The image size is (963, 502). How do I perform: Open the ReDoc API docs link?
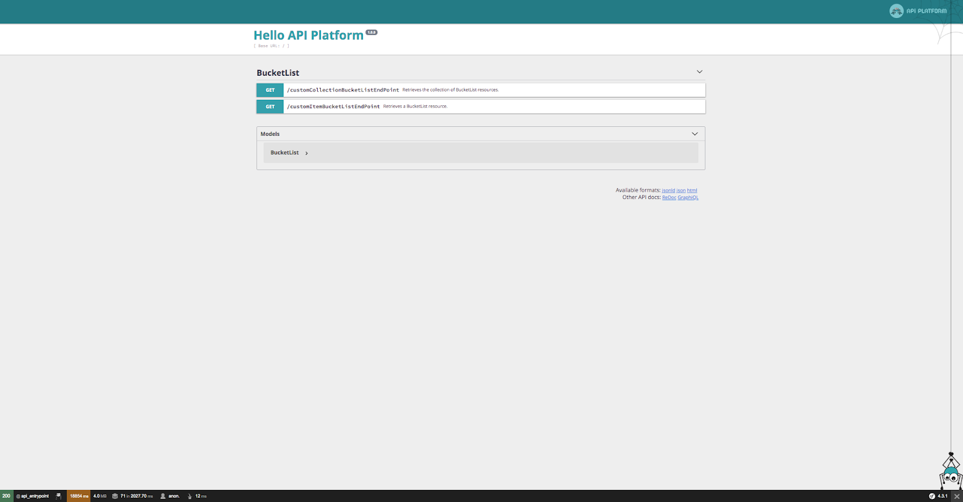pos(669,198)
